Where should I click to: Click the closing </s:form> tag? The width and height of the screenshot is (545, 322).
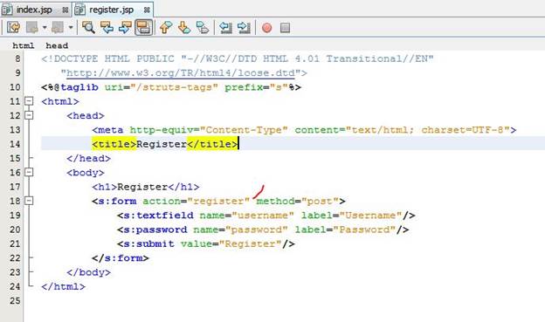click(x=121, y=258)
